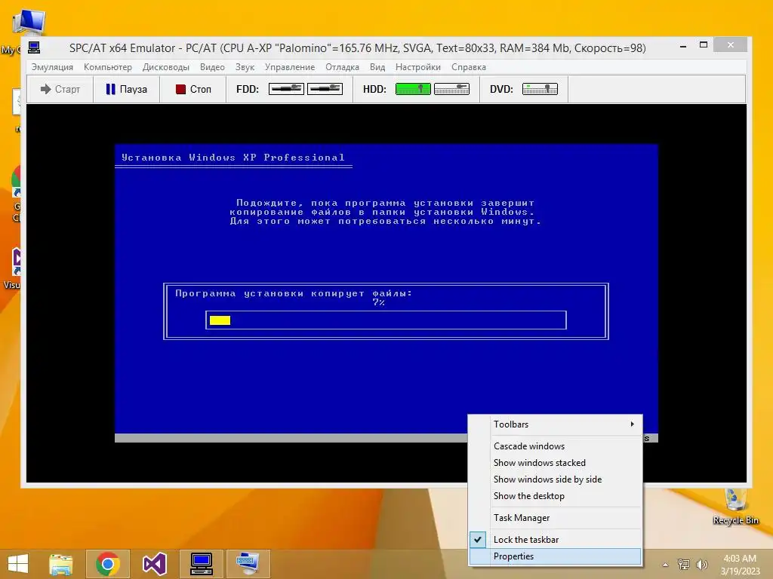Select Show windows side by side
Image resolution: width=773 pixels, height=579 pixels.
(556, 479)
